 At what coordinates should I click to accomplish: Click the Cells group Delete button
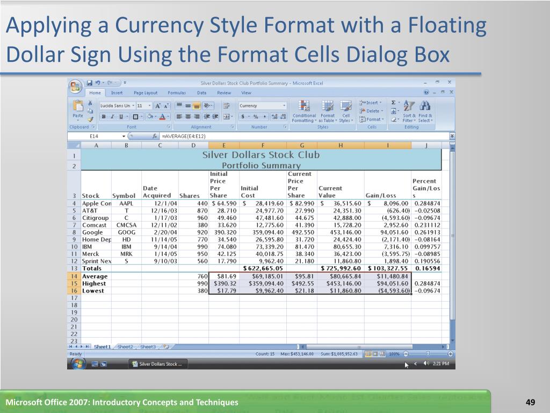[x=371, y=111]
